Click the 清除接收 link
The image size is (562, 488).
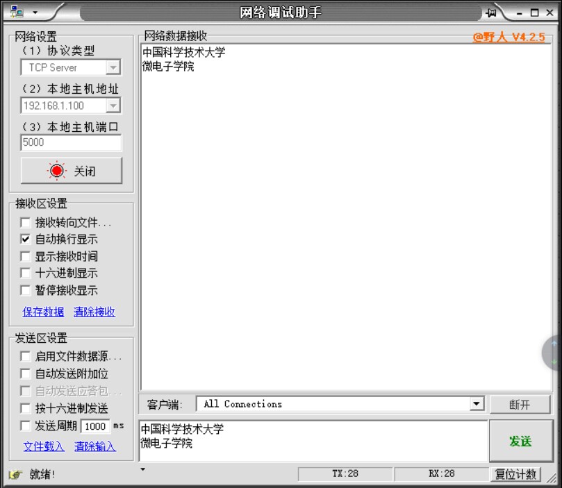click(x=94, y=312)
